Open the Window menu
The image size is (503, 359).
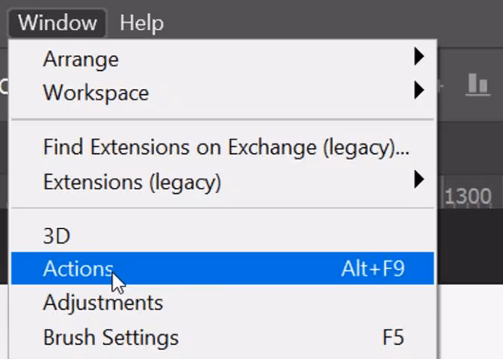click(x=57, y=23)
